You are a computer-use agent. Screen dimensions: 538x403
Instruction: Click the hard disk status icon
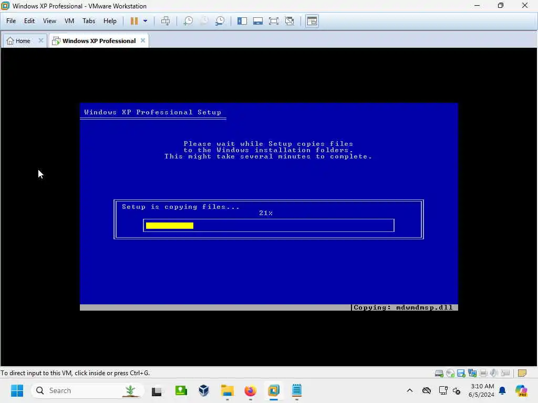(439, 373)
